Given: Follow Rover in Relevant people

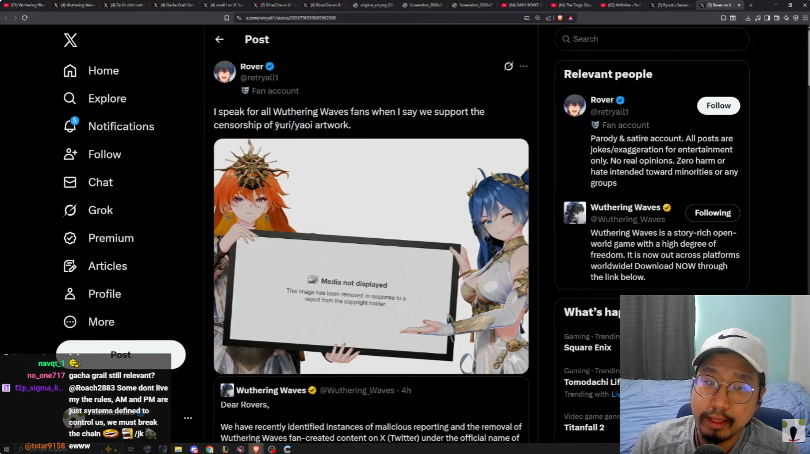Looking at the screenshot, I should tap(718, 106).
